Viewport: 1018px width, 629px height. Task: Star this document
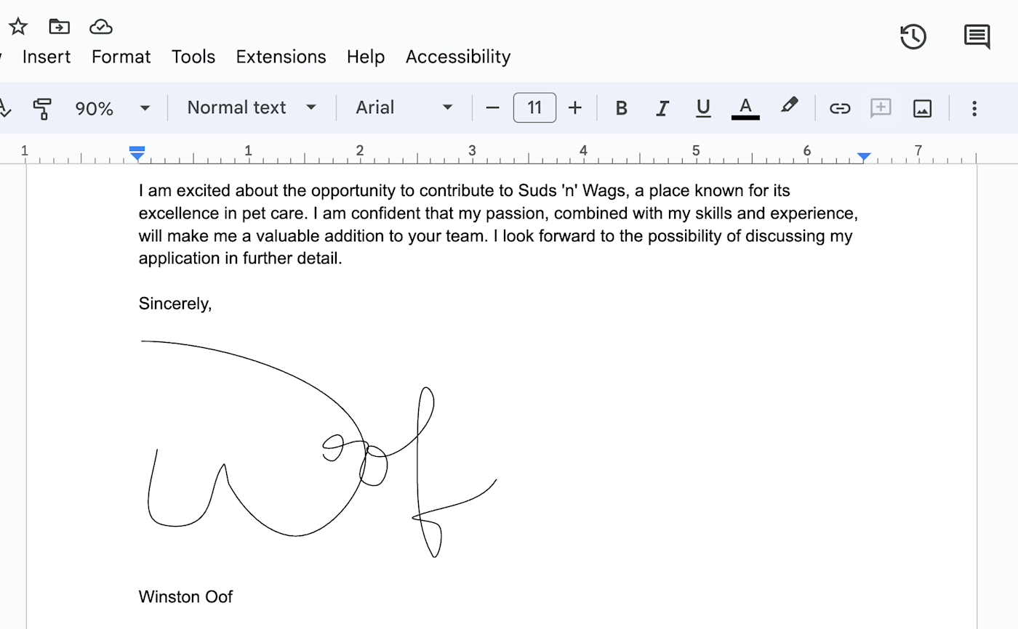pyautogui.click(x=18, y=27)
